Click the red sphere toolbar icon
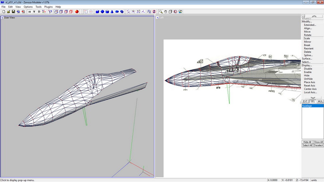Viewport: 324px width, 182px height. (77, 12)
